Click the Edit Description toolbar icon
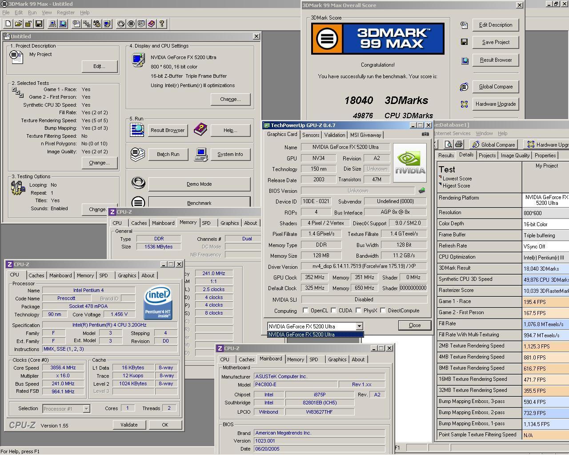 point(76,24)
